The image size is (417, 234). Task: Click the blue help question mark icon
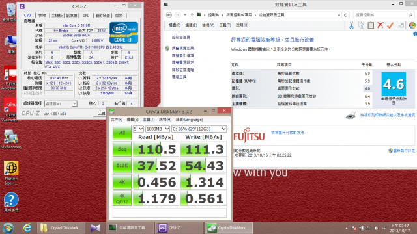pyautogui.click(x=415, y=34)
